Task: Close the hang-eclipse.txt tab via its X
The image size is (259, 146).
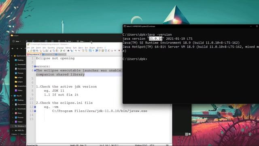Action: pos(40,54)
